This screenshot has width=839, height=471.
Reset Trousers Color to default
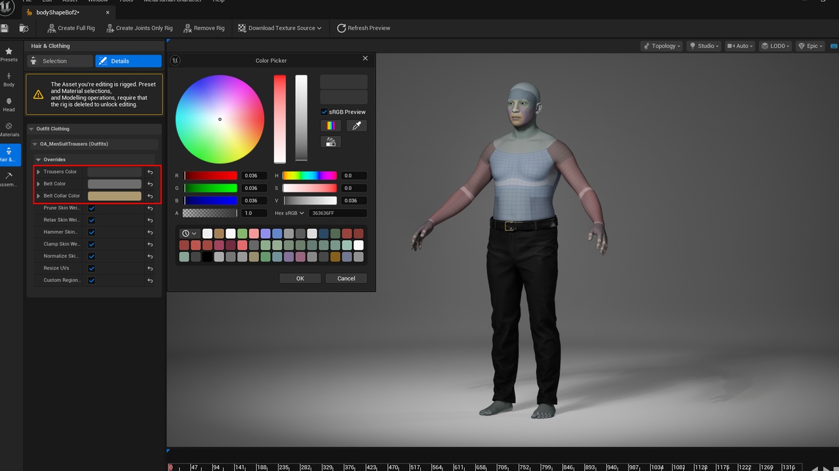tap(150, 172)
